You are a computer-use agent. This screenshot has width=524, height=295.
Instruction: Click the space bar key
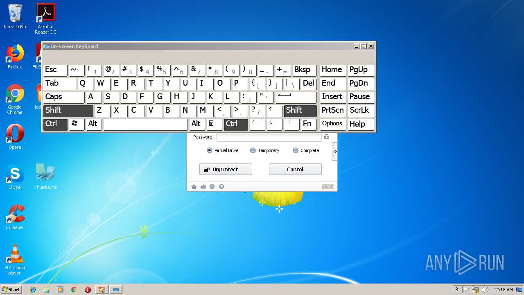click(x=145, y=124)
